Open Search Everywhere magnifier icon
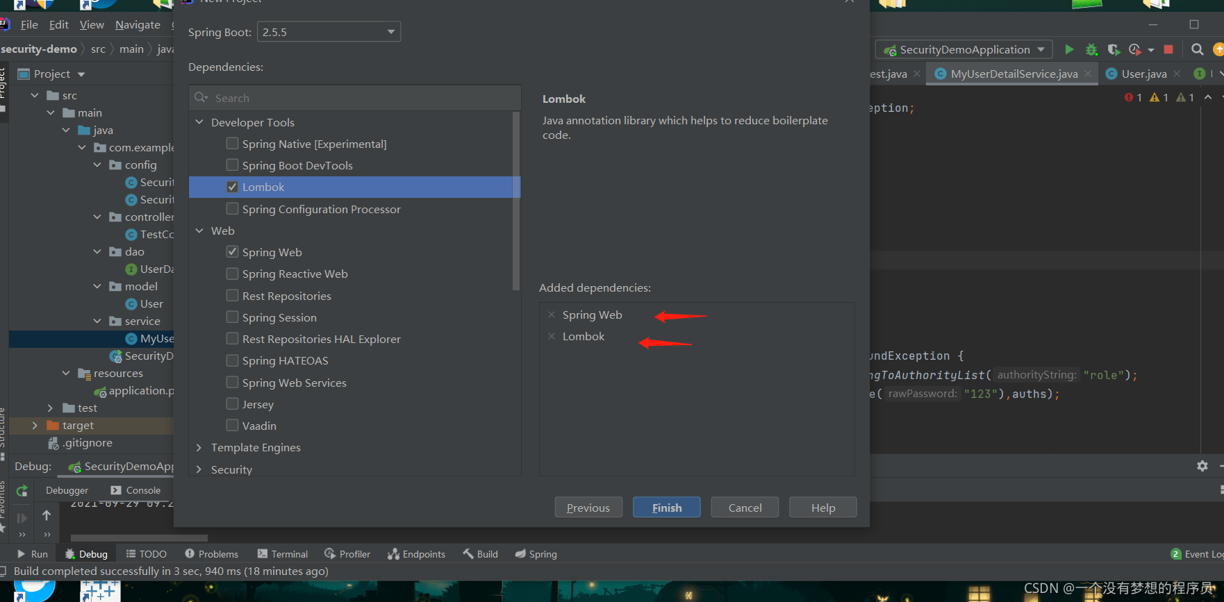 pyautogui.click(x=1197, y=49)
